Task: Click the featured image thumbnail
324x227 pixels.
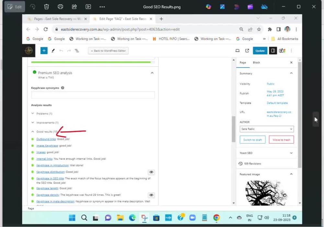Action: click(x=266, y=193)
